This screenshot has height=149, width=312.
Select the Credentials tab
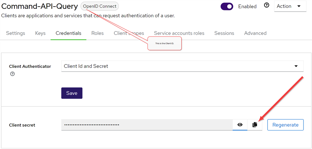68,33
